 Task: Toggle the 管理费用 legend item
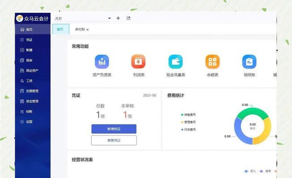(188, 122)
